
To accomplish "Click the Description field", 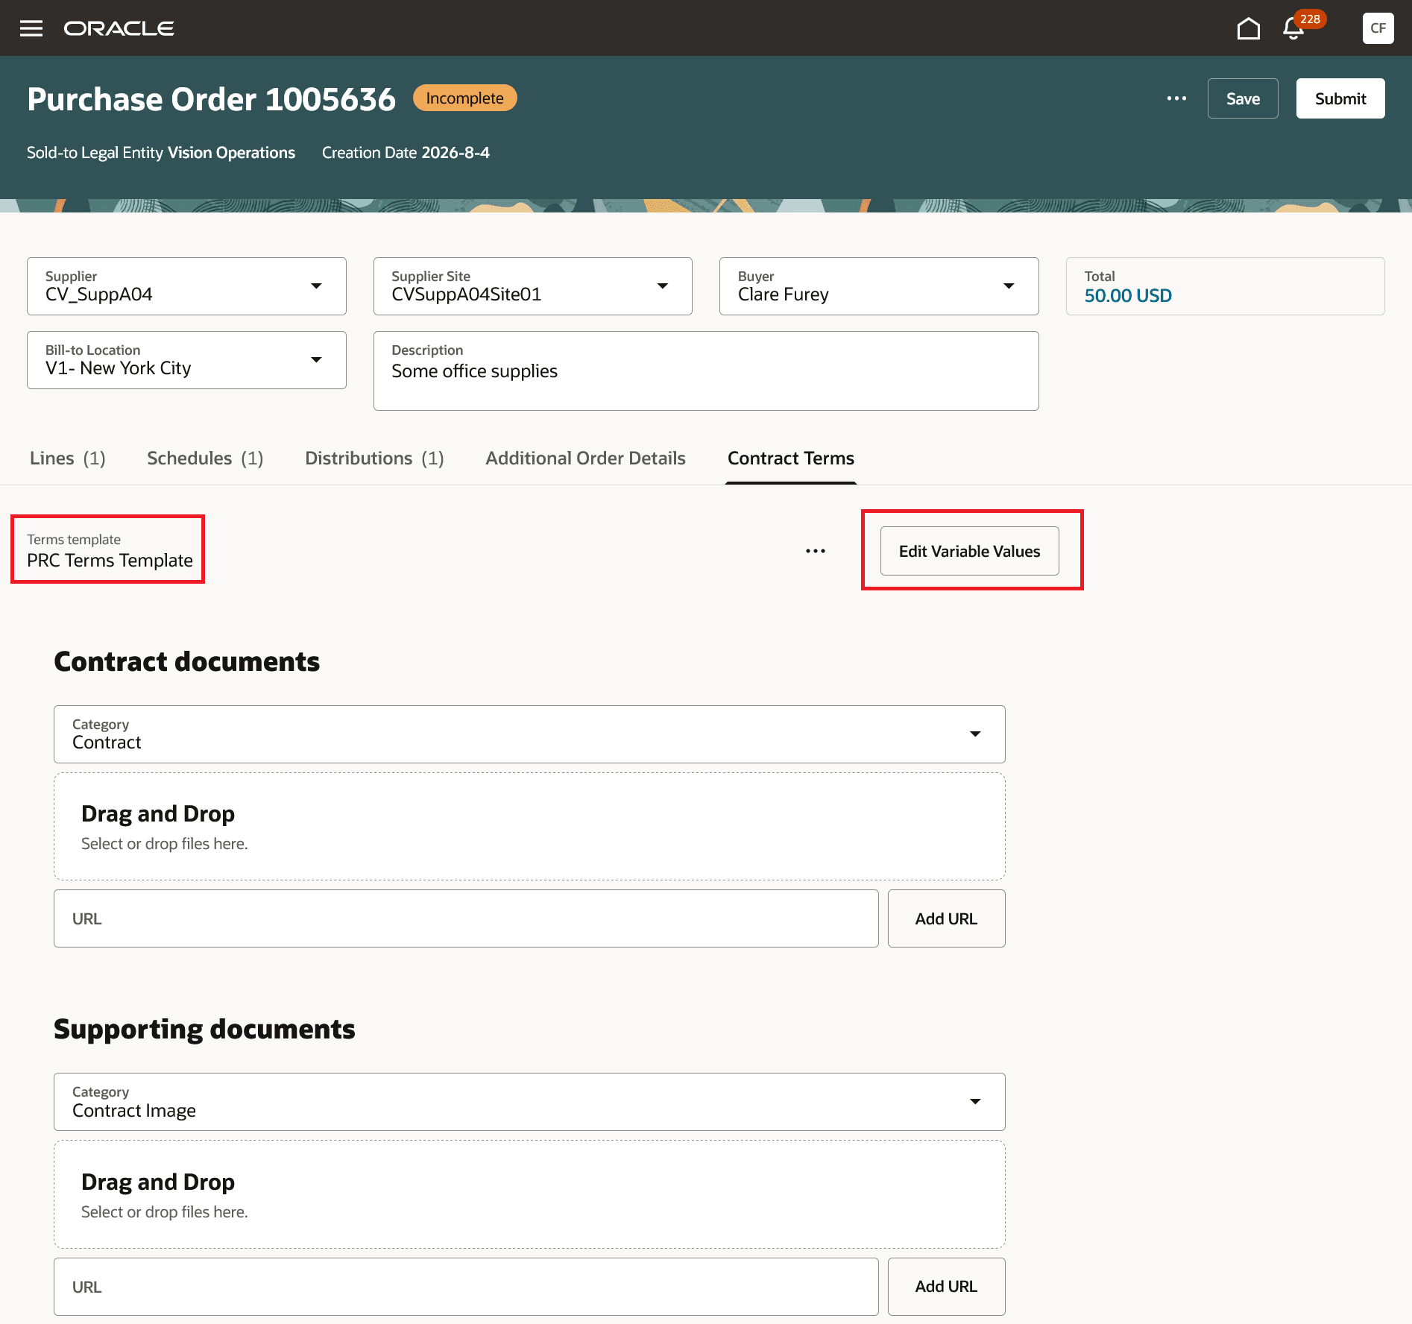I will (706, 371).
